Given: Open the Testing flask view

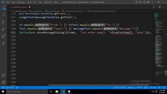Looking at the screenshot, I should coord(3,43).
